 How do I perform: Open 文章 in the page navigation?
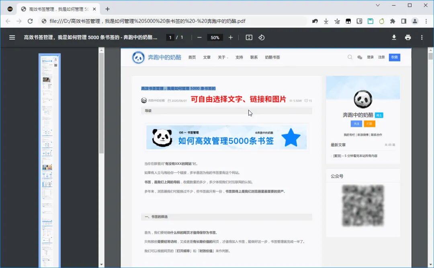pos(207,57)
